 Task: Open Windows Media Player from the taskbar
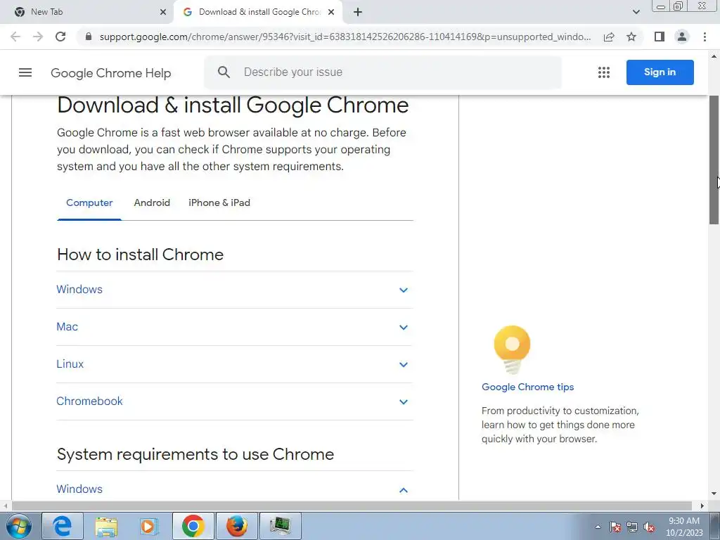pos(149,526)
